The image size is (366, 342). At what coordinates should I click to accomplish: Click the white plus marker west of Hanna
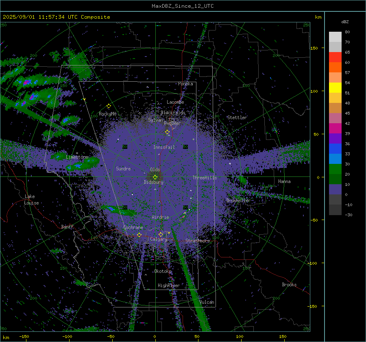[230, 163]
